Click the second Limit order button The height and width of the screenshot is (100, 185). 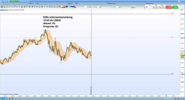tap(157, 7)
